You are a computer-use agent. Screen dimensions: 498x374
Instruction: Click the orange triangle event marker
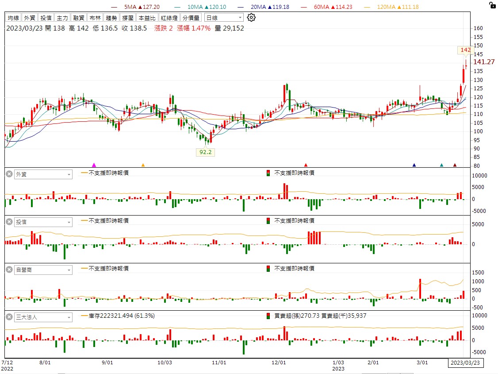pos(143,165)
